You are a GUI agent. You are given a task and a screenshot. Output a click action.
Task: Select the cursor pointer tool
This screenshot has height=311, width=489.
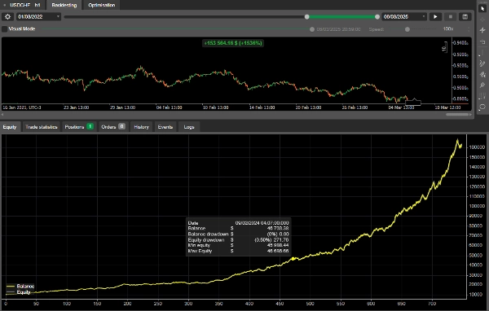coord(482,8)
